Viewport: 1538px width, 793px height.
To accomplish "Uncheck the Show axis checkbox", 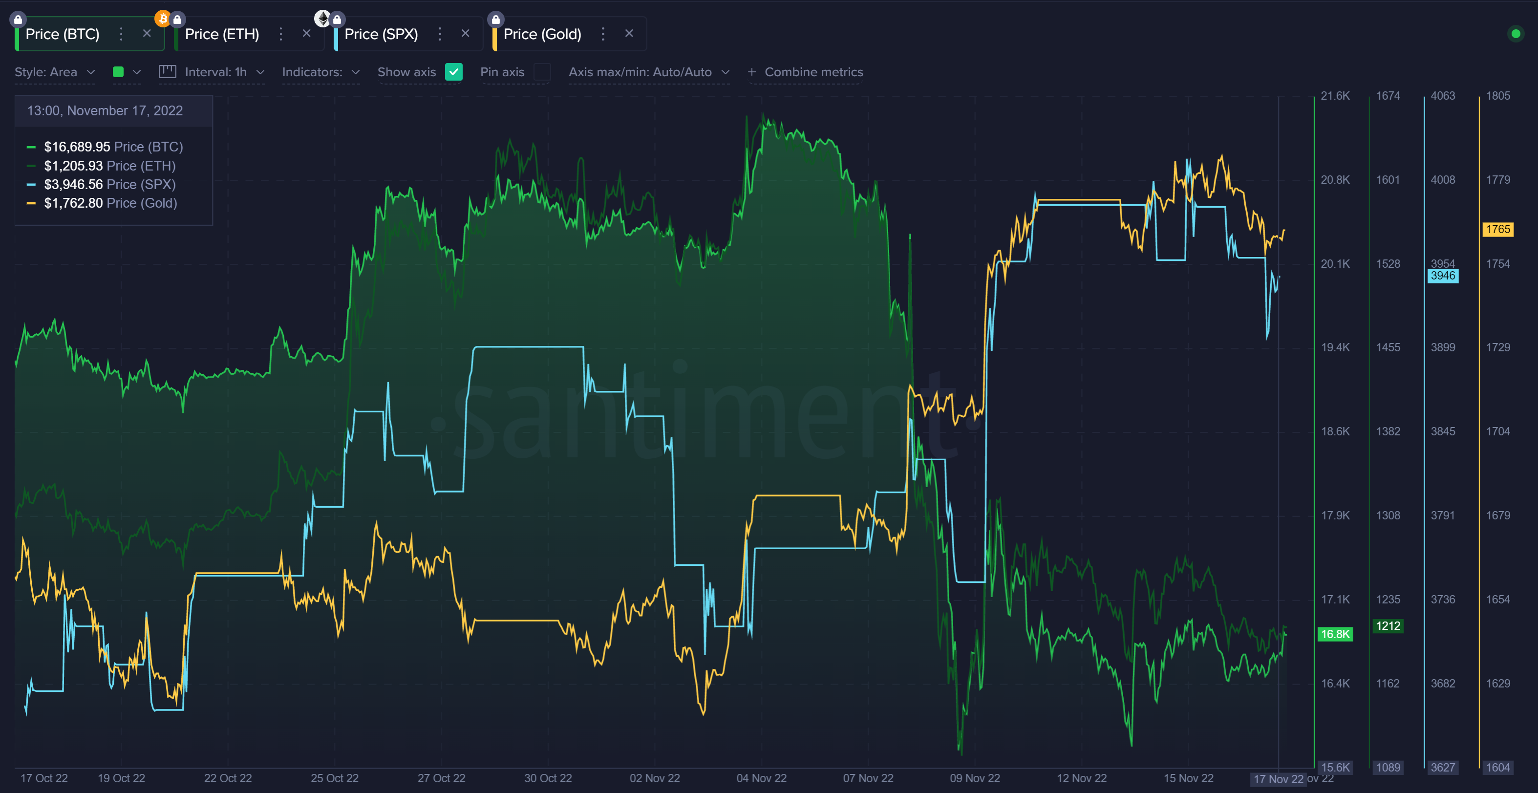I will pos(454,72).
